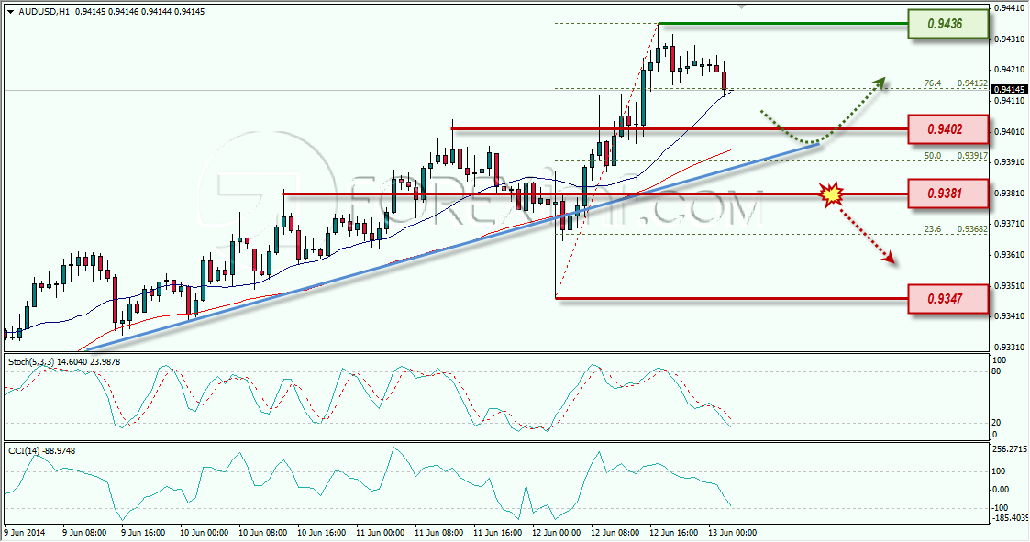Click 0.93310 on the price axis
This screenshot has width=1030, height=542.
pos(1010,347)
